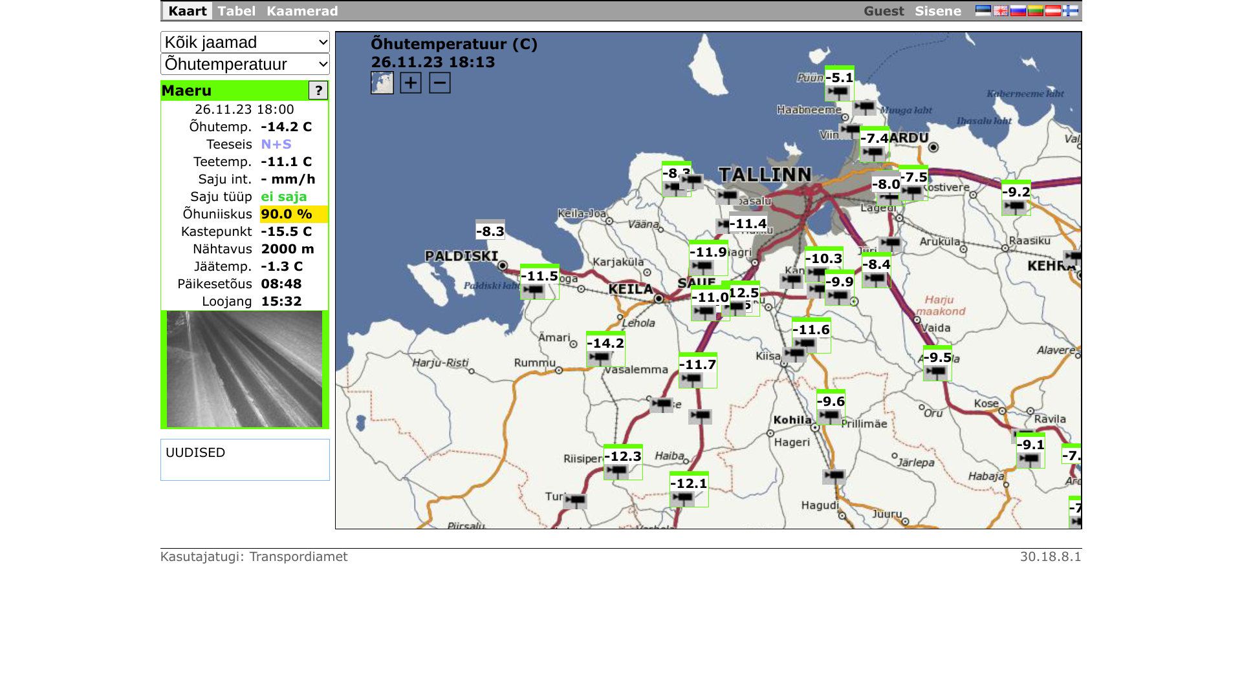Click the Maeru panel help question button
Viewport: 1242px width, 698px height.
coord(318,90)
